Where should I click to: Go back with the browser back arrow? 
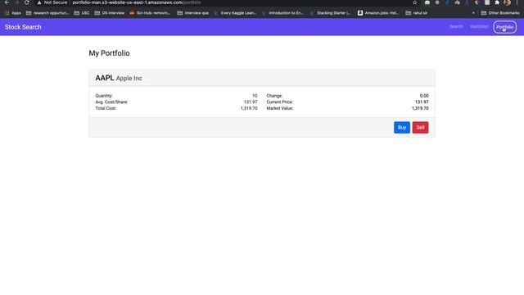7,2
